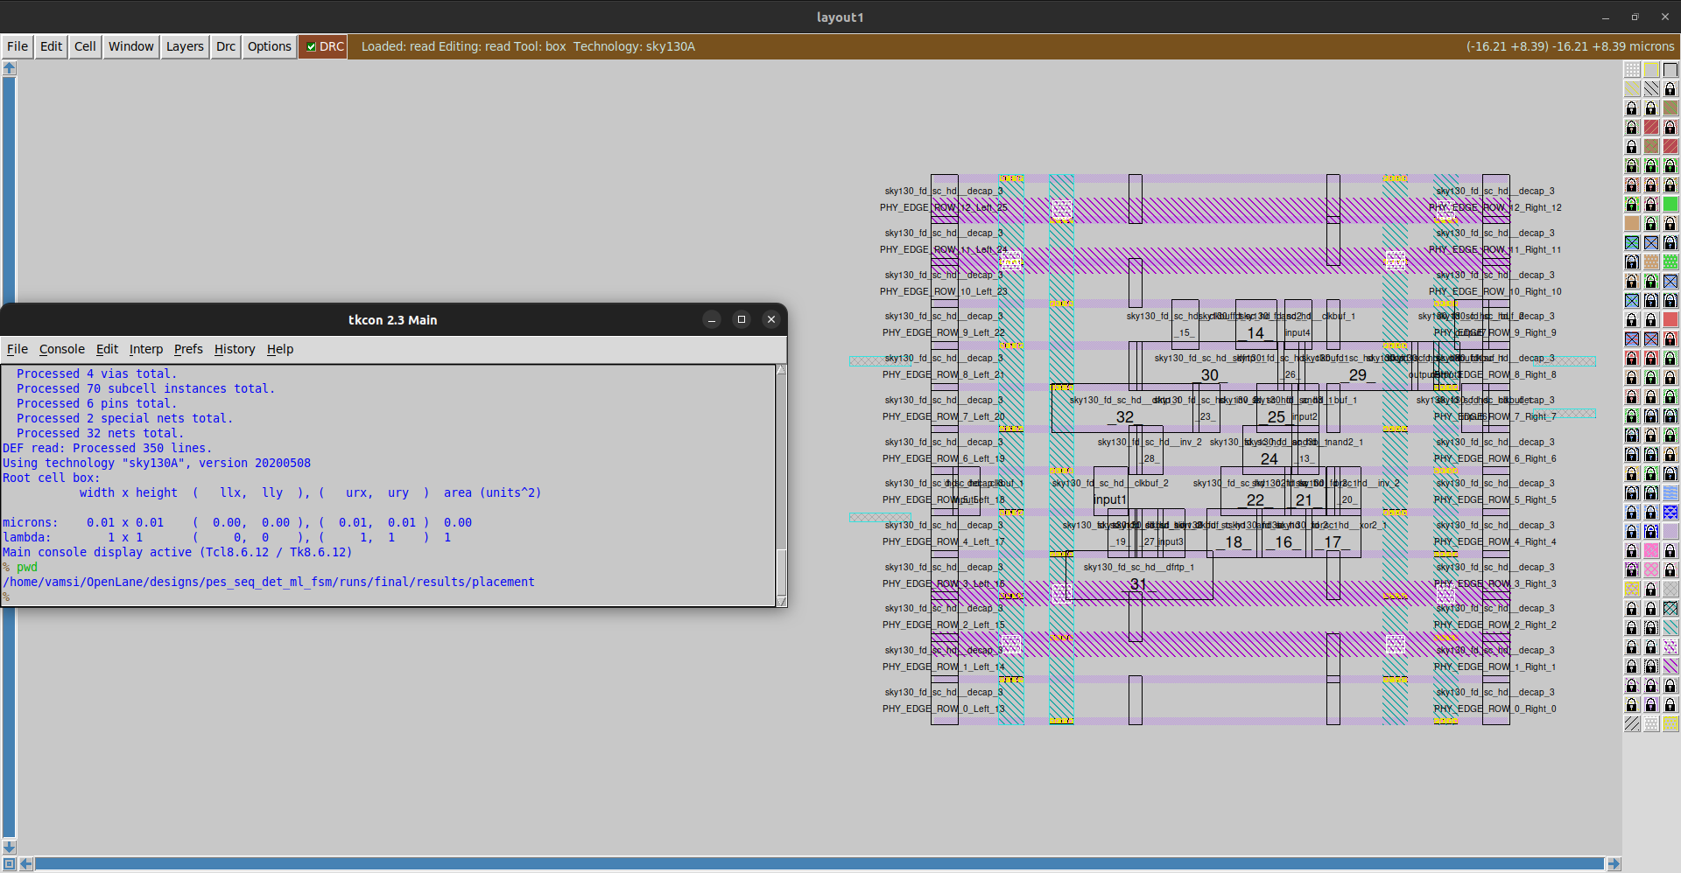Click the scroll-up arrow at the top left
This screenshot has height=873, width=1681.
coord(10,68)
